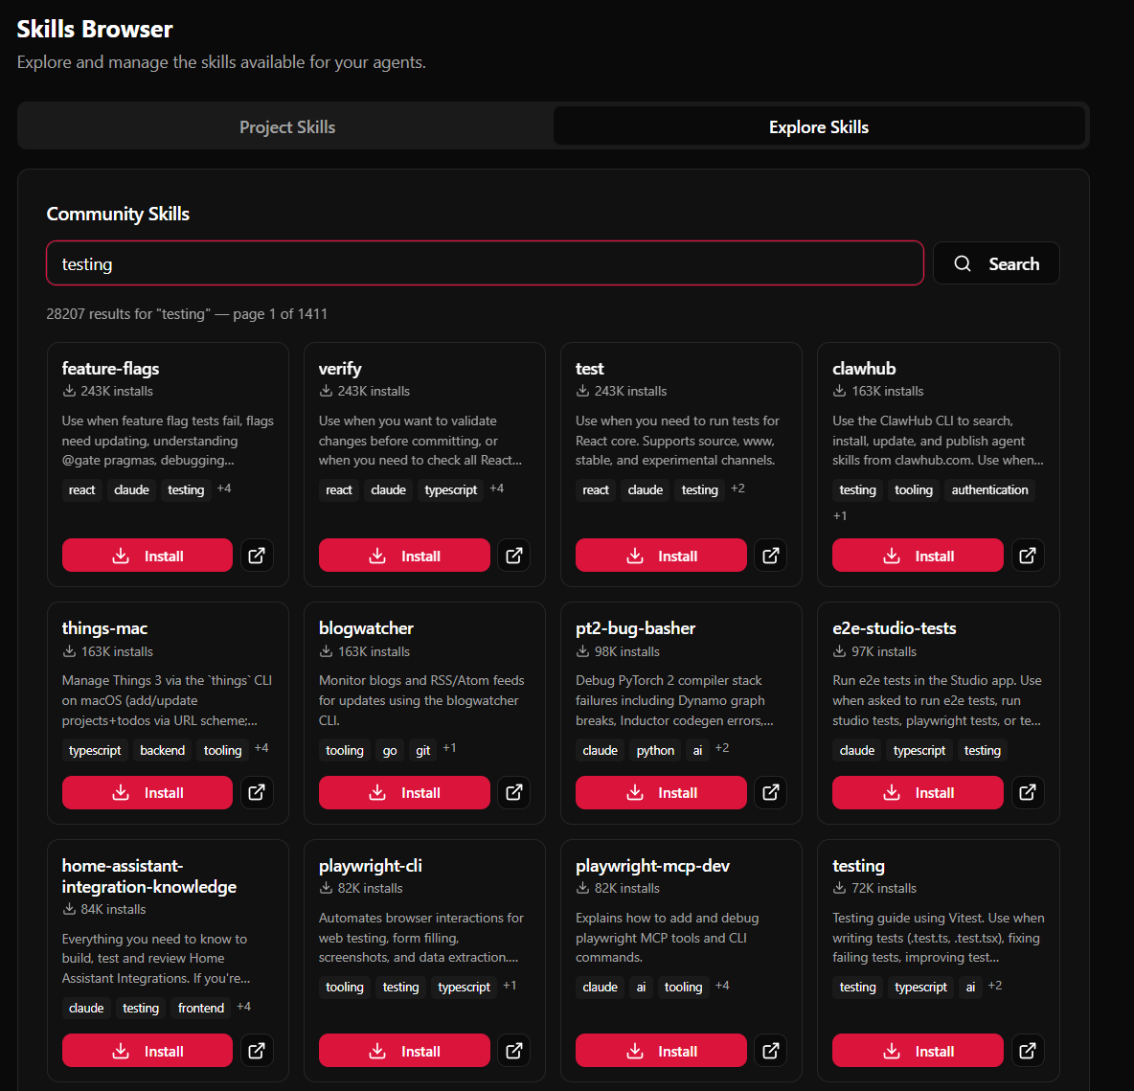
Task: Open blogwatcher skill in new window
Action: pos(513,792)
